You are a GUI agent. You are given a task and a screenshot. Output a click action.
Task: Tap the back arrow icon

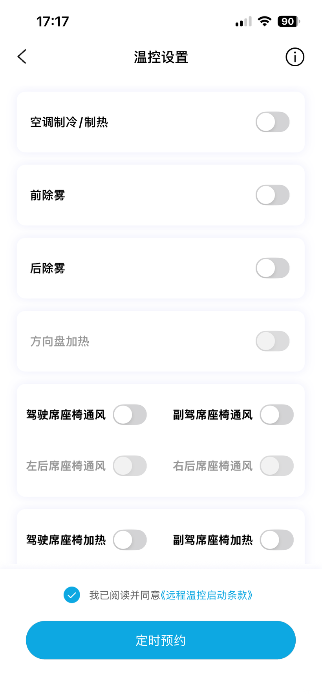[22, 57]
